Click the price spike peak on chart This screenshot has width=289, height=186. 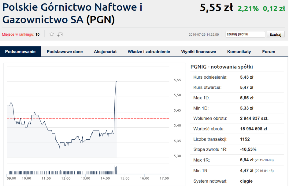116,82
